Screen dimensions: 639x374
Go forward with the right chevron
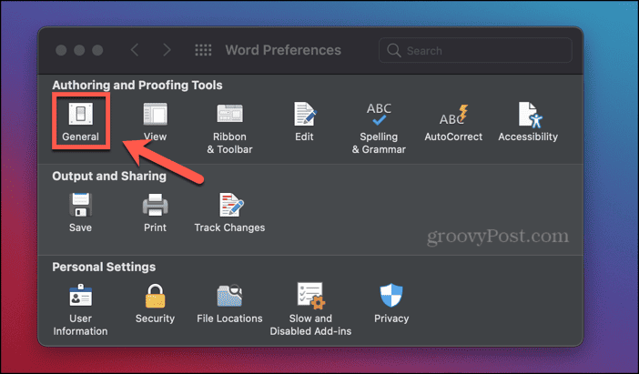pos(167,50)
